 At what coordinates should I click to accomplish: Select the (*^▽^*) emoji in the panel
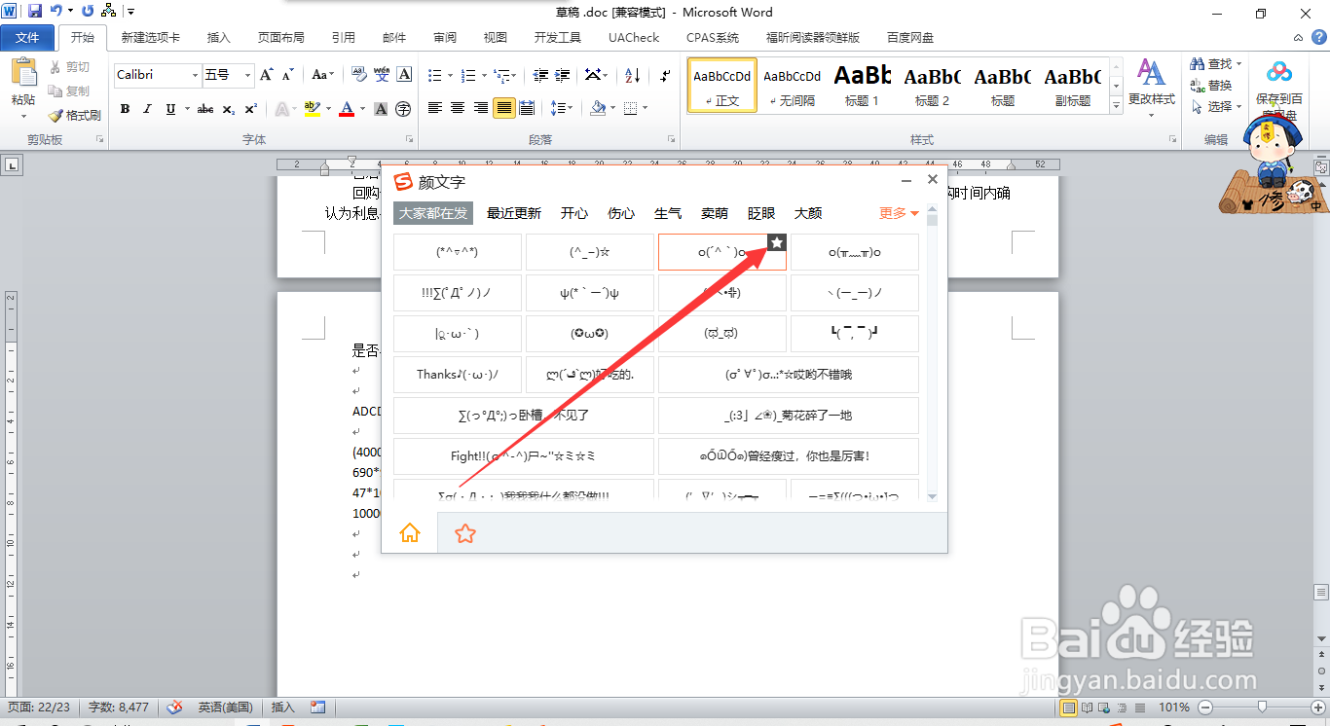457,252
